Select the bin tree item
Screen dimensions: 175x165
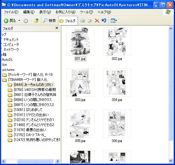pyautogui.click(x=5, y=65)
